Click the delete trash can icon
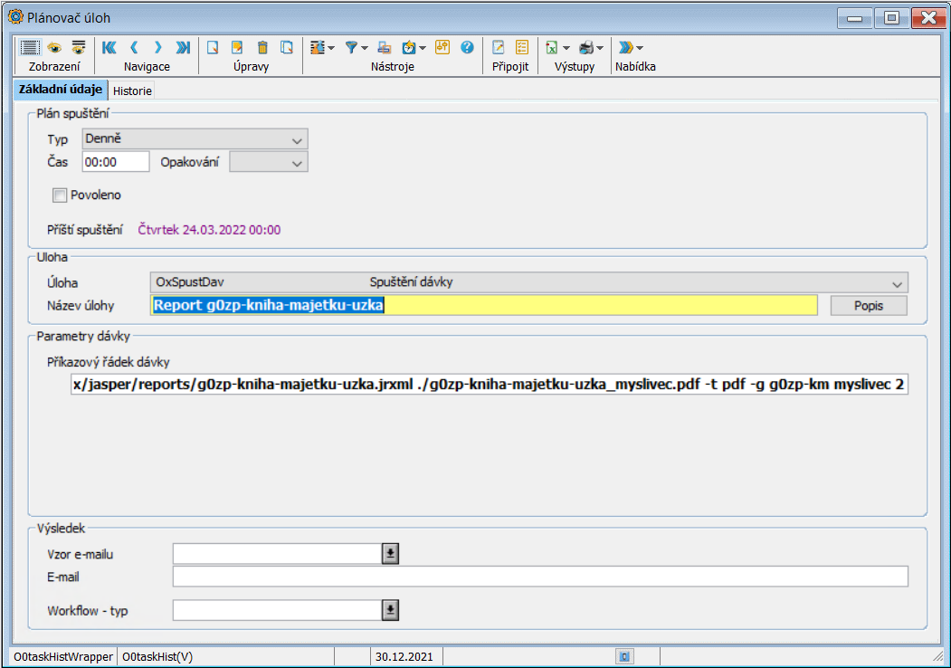 click(262, 48)
